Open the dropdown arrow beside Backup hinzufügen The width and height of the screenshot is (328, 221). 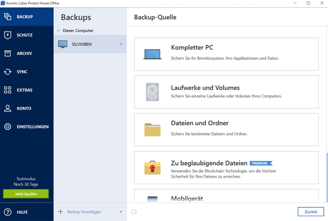tap(121, 212)
